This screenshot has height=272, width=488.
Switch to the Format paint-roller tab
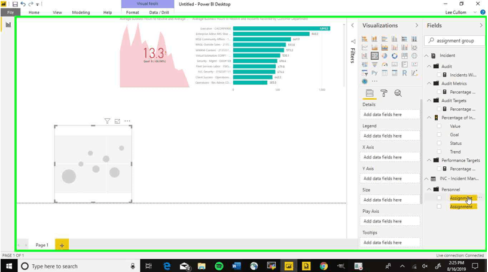pyautogui.click(x=384, y=93)
